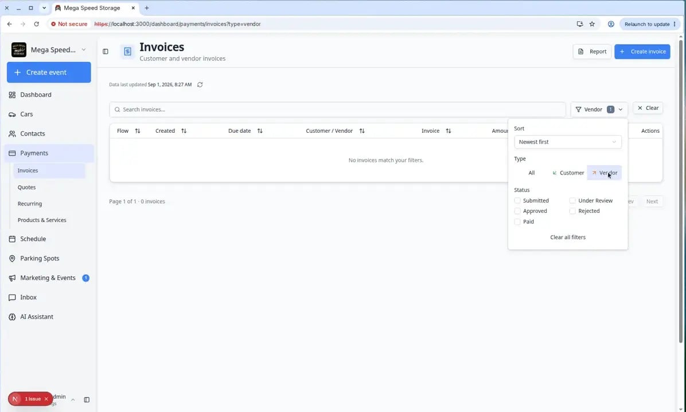686x412 pixels.
Task: Click the Create invoice button
Action: click(x=642, y=51)
